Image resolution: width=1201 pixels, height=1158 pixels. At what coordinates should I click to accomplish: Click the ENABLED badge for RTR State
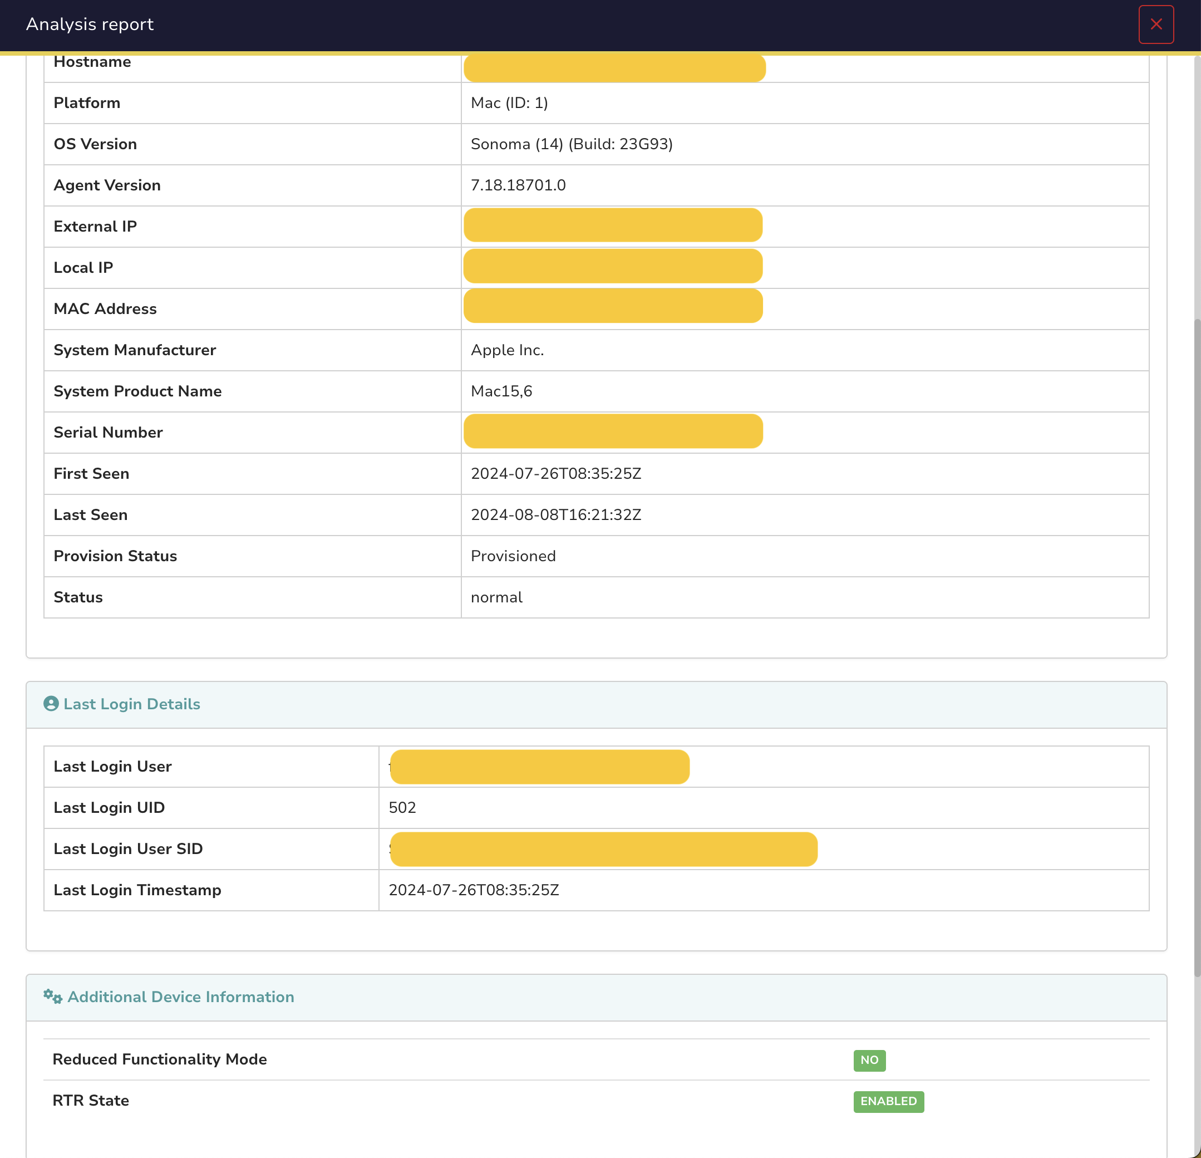888,1101
